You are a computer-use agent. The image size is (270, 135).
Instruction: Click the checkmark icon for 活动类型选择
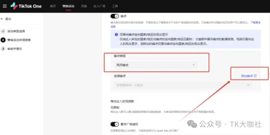(3, 31)
